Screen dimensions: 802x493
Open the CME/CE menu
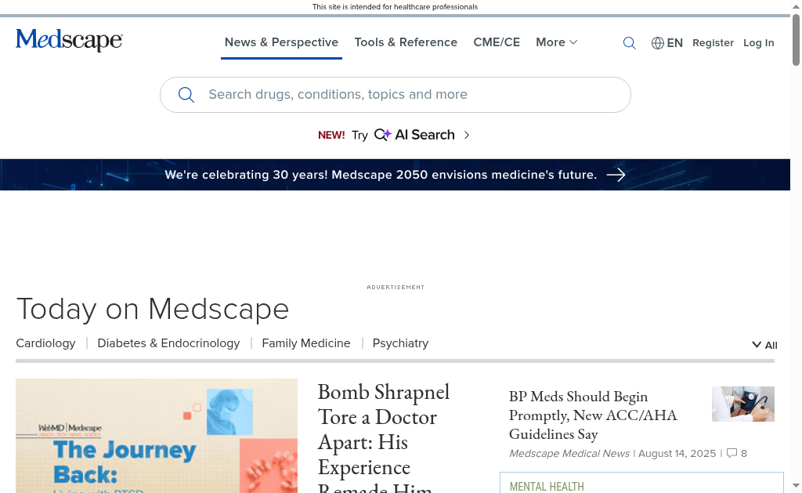496,42
